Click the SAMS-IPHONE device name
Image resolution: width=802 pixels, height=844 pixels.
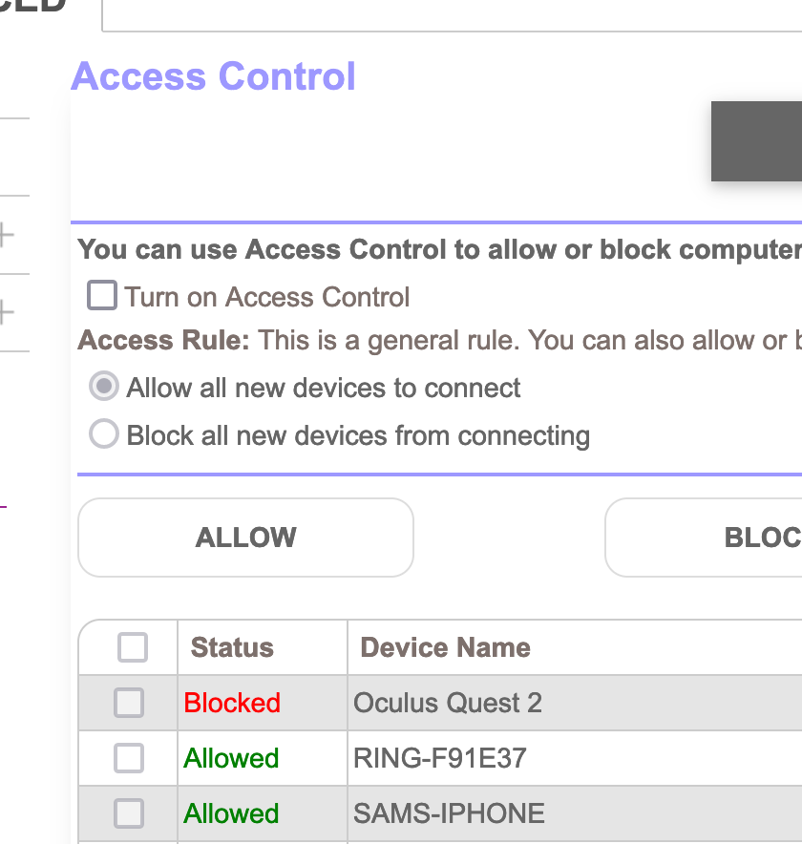(449, 813)
